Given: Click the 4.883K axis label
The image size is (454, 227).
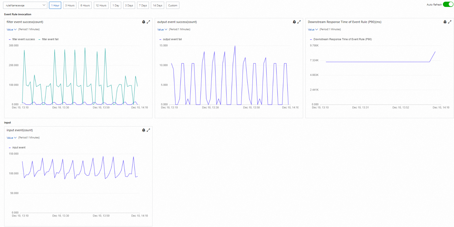Looking at the screenshot, I should [x=314, y=75].
